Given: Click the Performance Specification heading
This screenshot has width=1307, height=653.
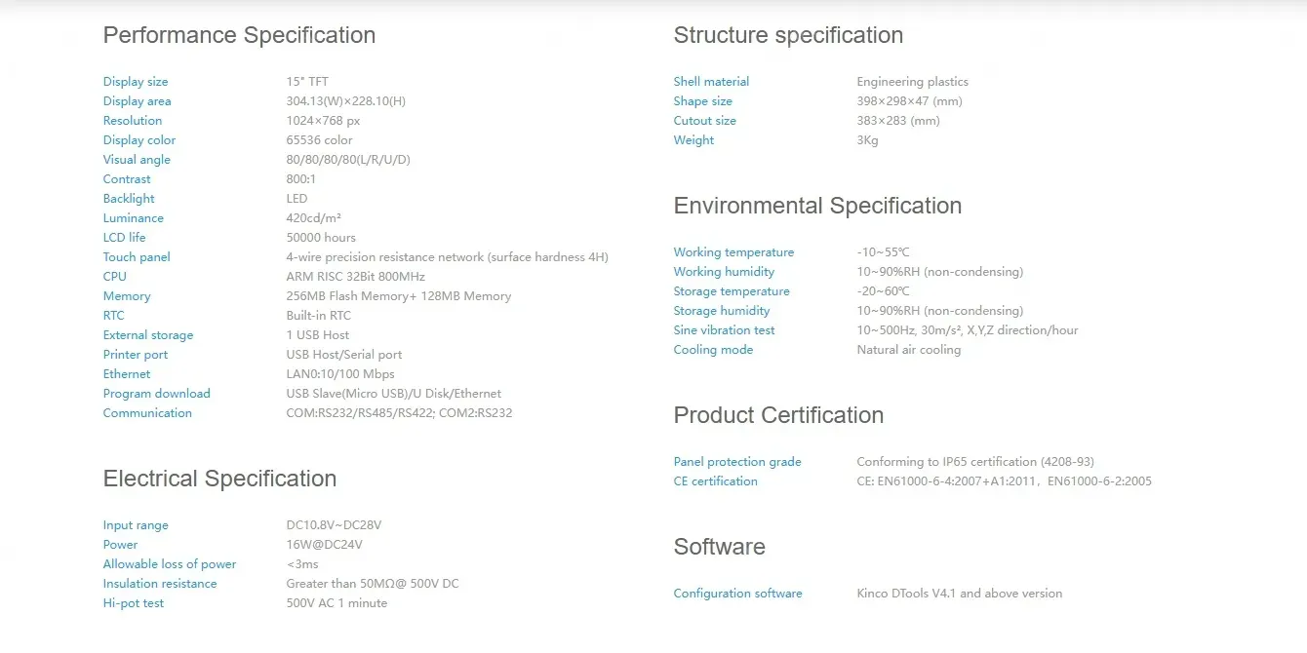Looking at the screenshot, I should coord(239,35).
